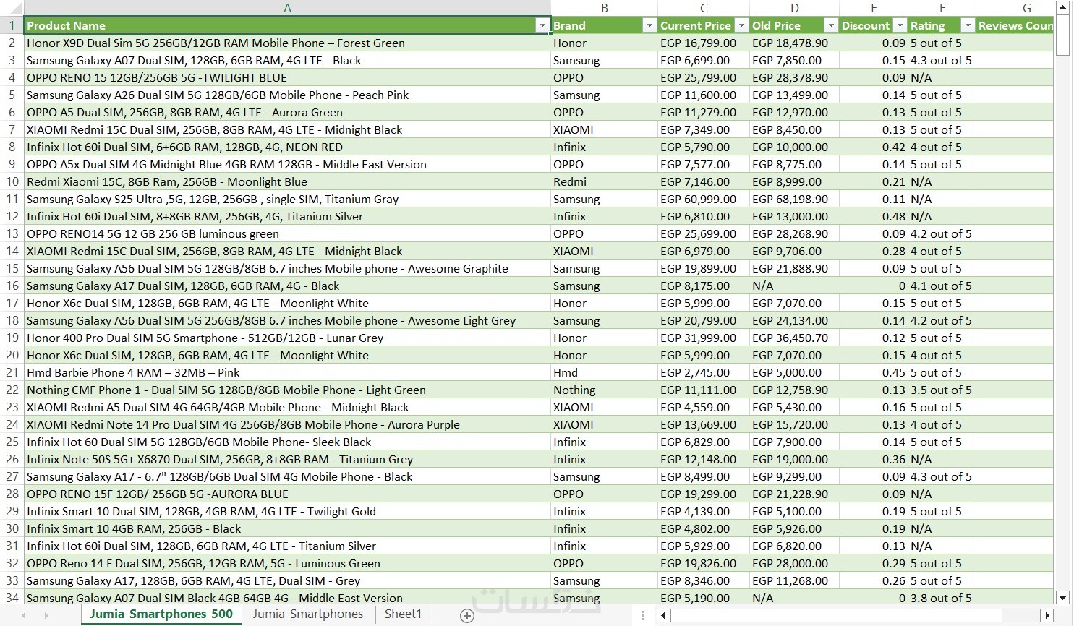Click the vertical scrollbar up arrow

[1062, 8]
